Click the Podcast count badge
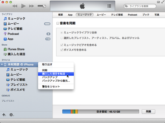The height and width of the screenshot is (123, 165). (x=49, y=34)
